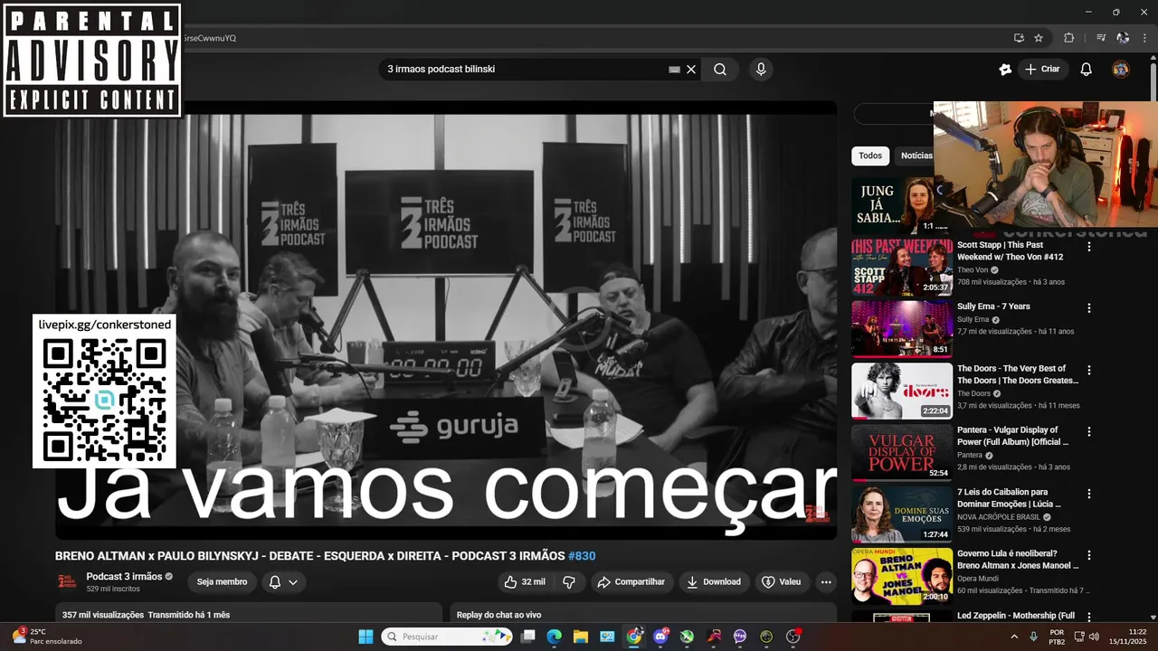Image resolution: width=1158 pixels, height=651 pixels.
Task: Open the POR PTB2 language switcher
Action: coord(1057,637)
